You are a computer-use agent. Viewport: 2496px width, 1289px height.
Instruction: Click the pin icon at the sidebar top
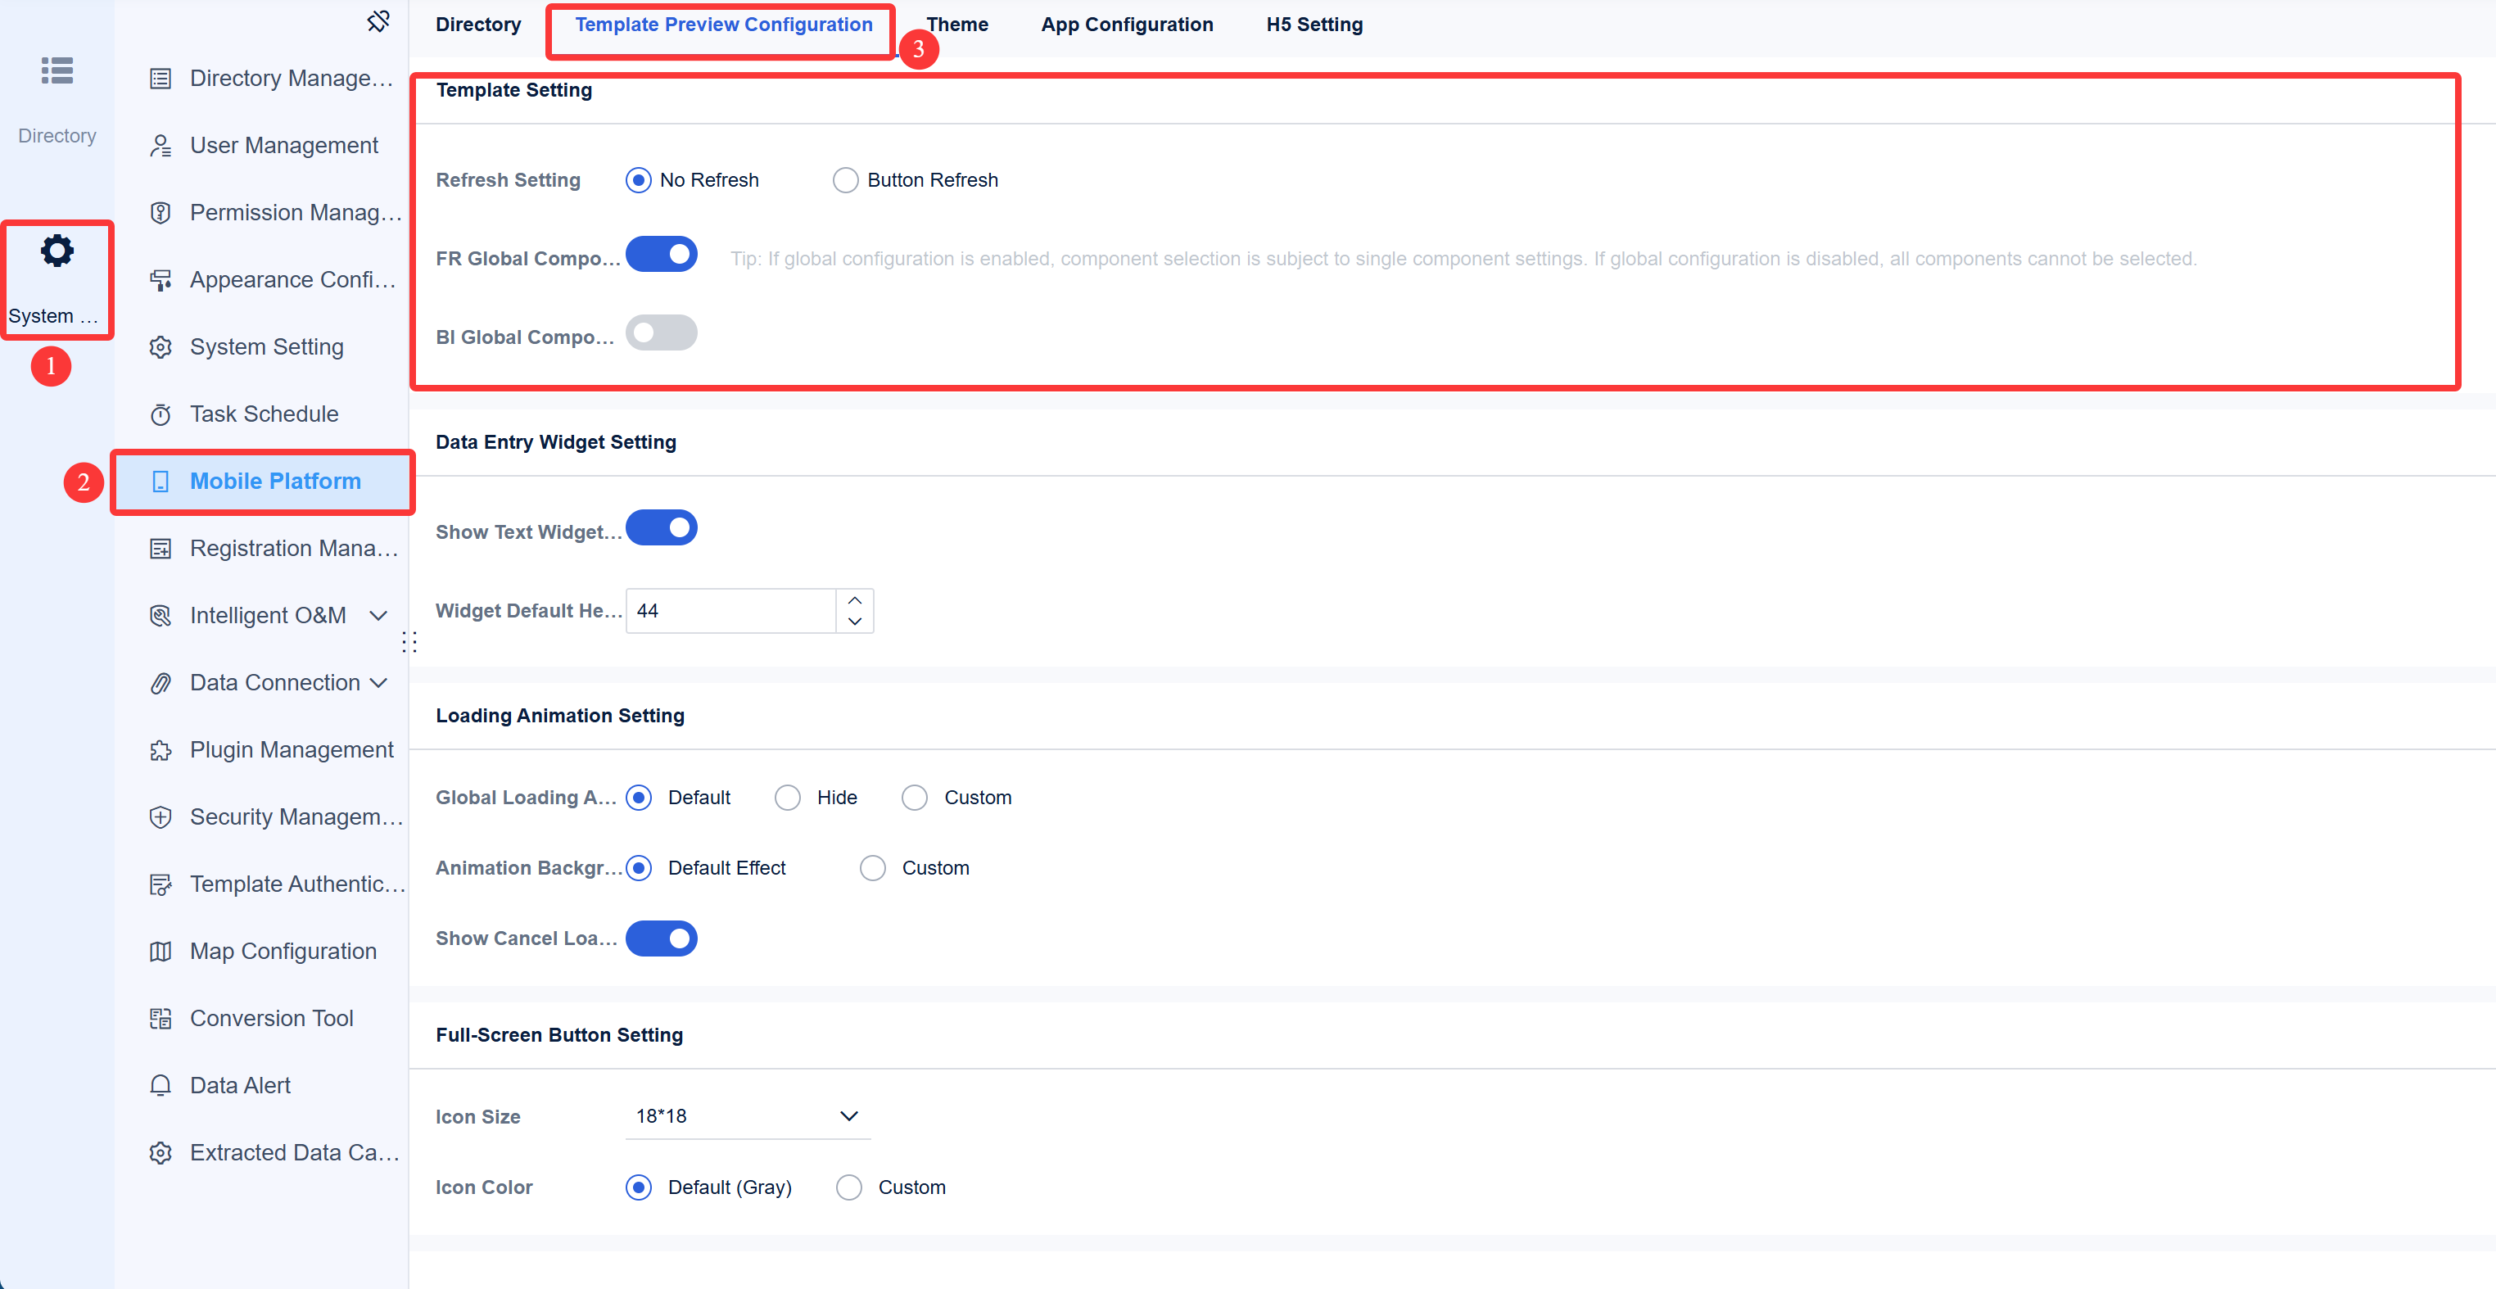(x=379, y=20)
